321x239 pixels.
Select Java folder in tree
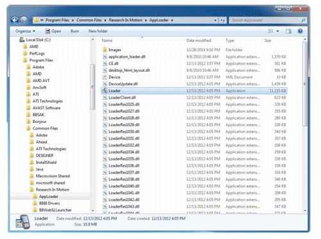pos(37,169)
